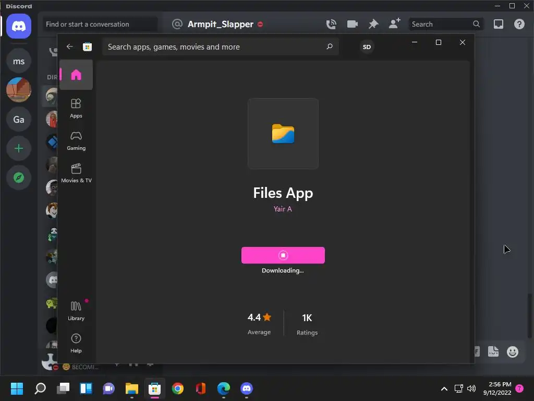
Task: Add a server in Discord
Action: point(19,148)
